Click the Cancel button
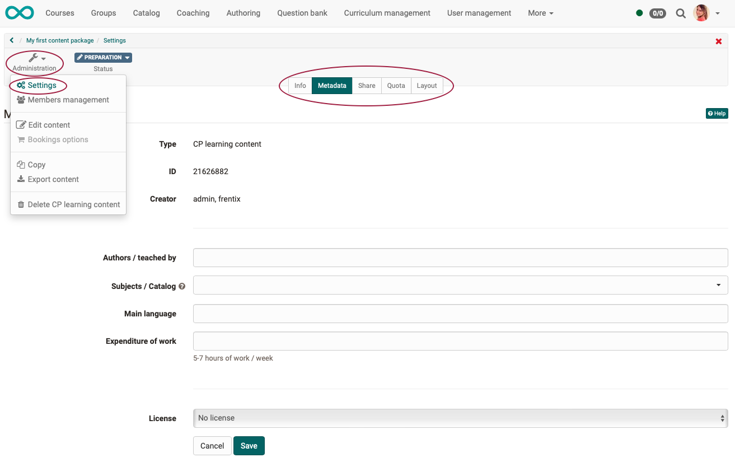 click(212, 446)
